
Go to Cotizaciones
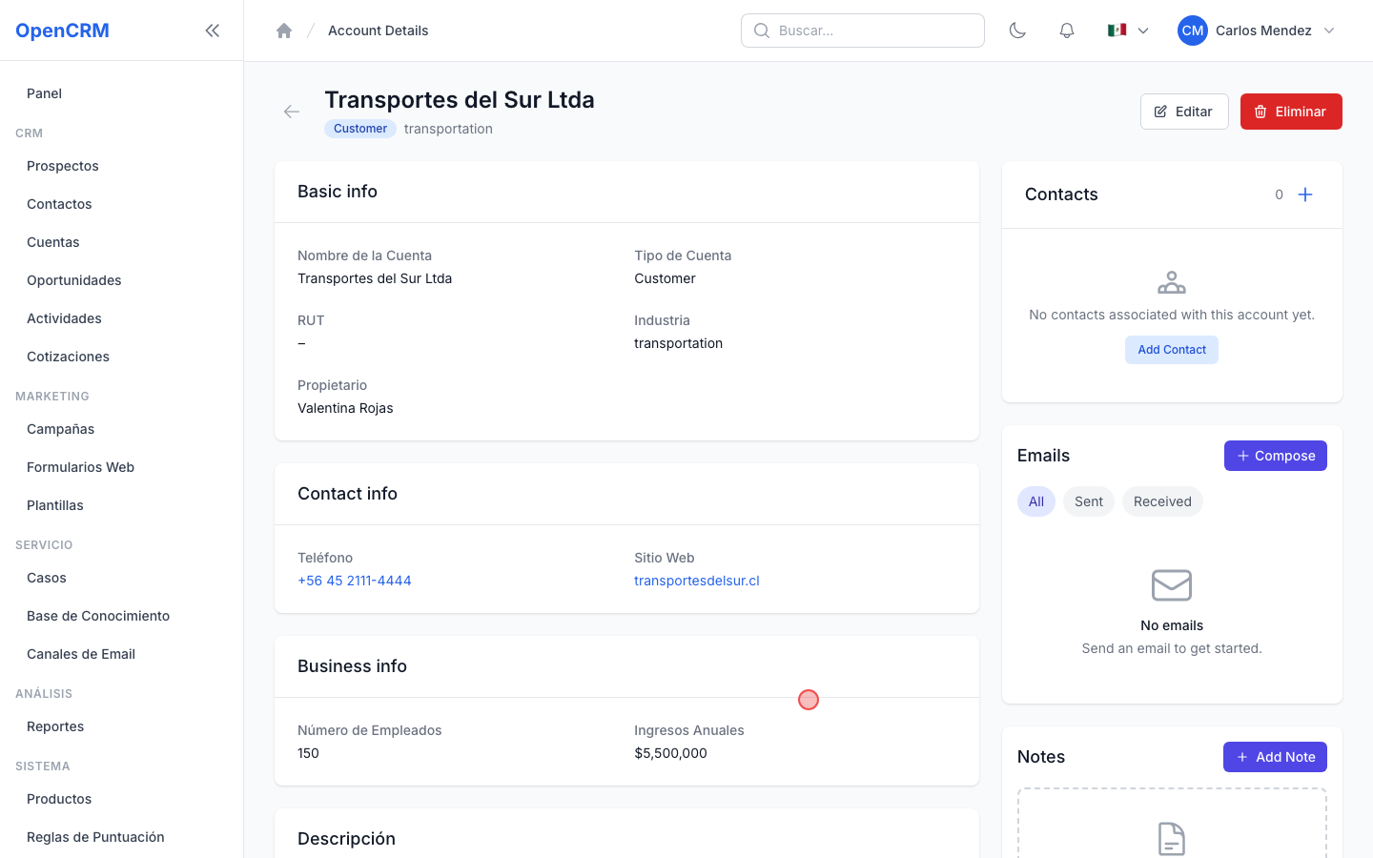121,357
